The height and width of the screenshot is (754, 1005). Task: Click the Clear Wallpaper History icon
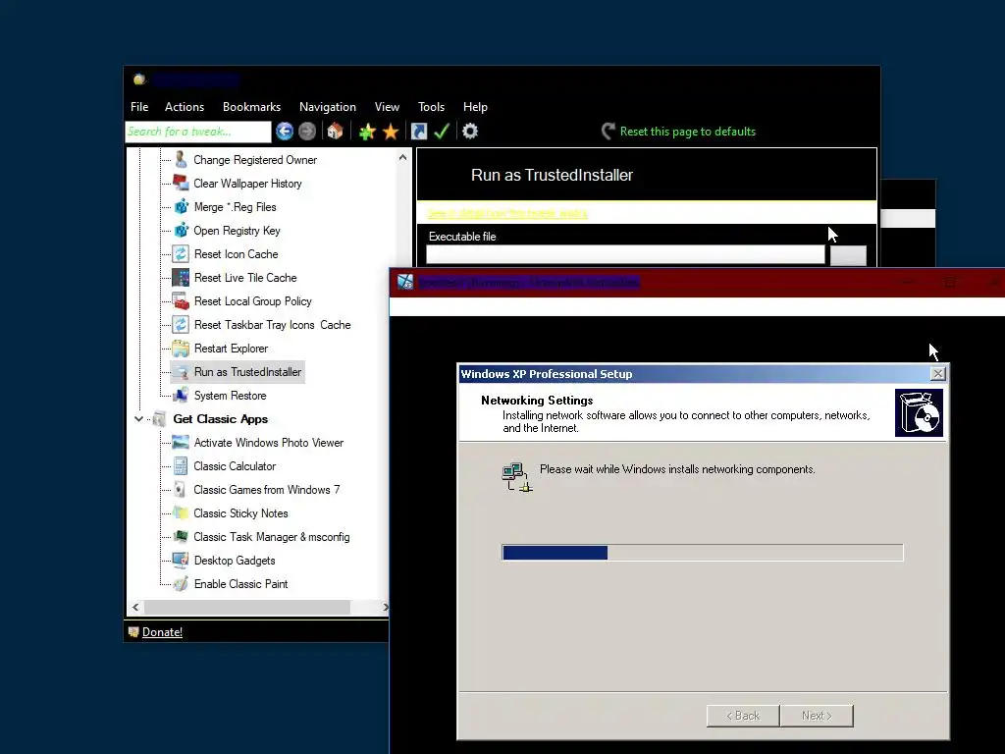181,183
